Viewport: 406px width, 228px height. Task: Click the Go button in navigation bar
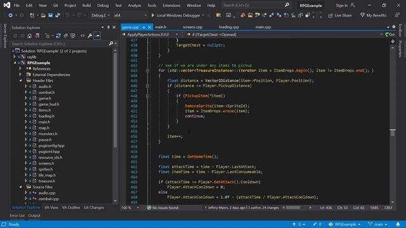coord(390,34)
